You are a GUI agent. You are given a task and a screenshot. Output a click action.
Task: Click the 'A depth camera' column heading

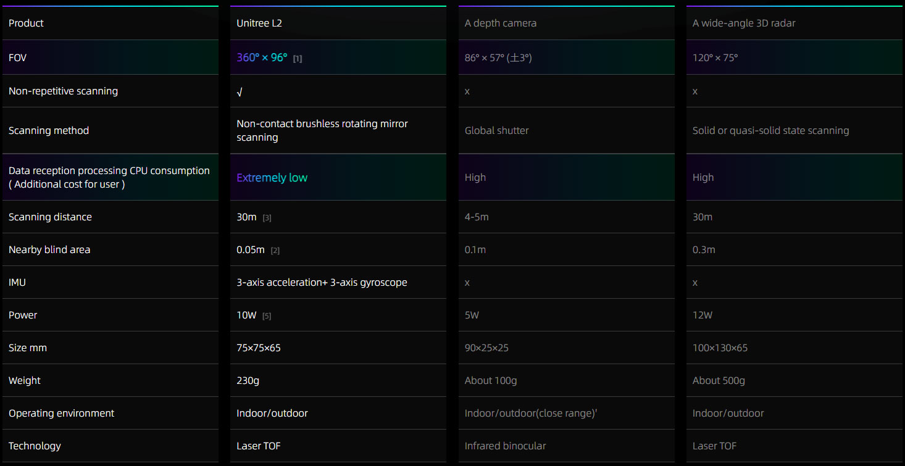[501, 23]
